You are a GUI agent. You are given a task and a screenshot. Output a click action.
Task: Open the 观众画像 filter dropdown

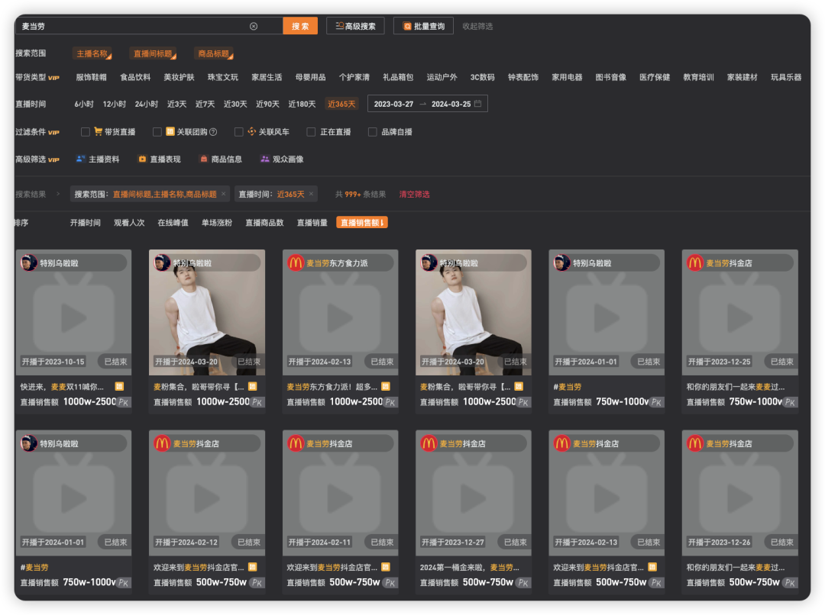281,159
